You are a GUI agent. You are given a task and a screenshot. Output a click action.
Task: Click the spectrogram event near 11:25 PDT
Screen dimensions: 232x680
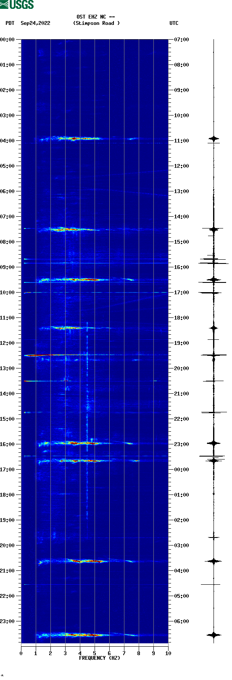tap(76, 328)
